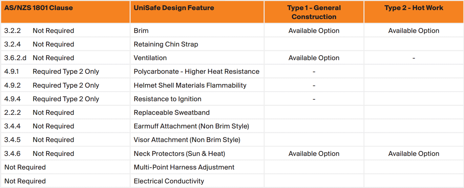Select clause 3.6.2.d Not Required cell
Screen dimensions: 464x188
point(65,58)
